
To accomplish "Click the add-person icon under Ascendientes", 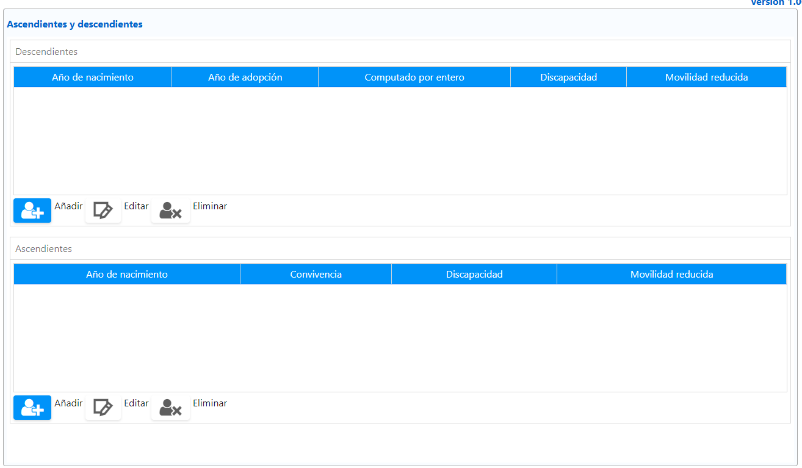I will (32, 408).
